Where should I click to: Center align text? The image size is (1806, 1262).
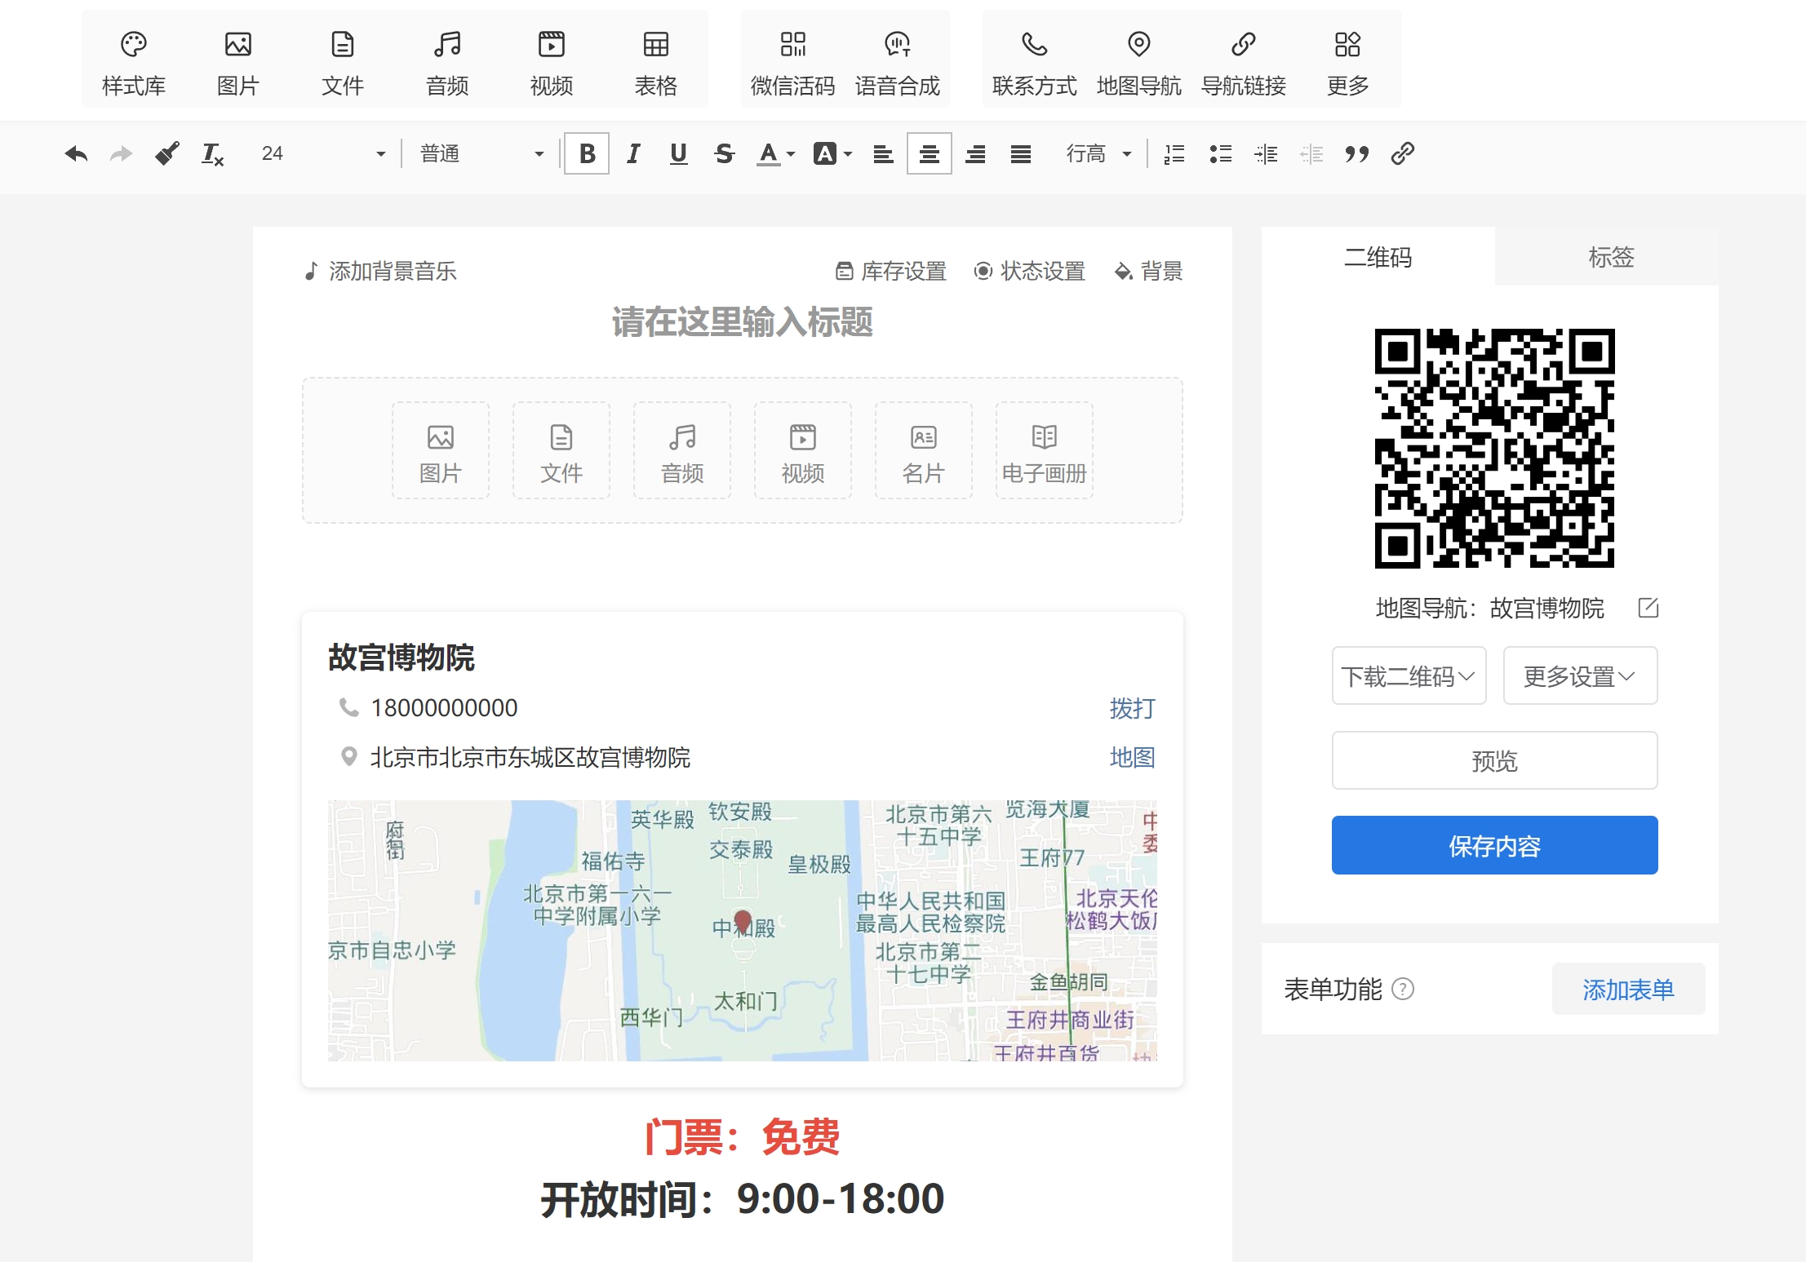tap(929, 153)
